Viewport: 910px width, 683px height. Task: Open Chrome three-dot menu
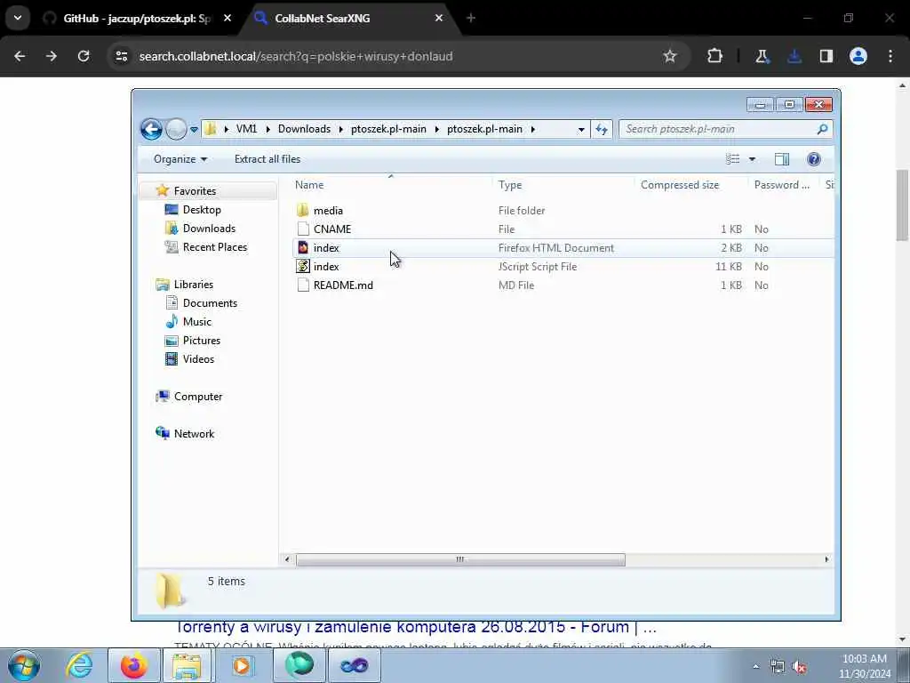click(890, 56)
